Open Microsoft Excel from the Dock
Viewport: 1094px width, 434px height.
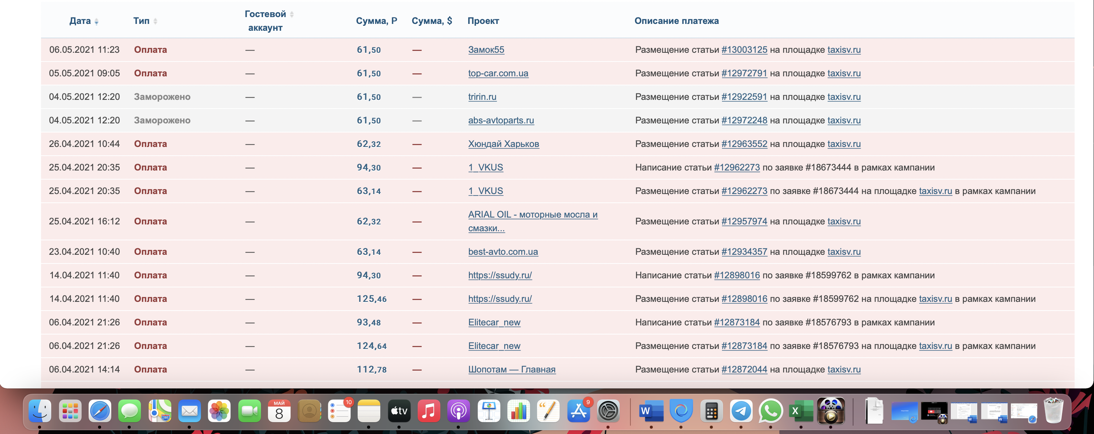[800, 411]
